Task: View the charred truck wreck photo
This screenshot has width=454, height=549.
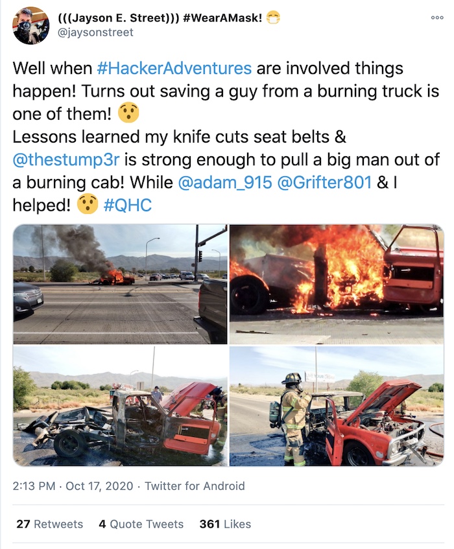Action: point(120,406)
